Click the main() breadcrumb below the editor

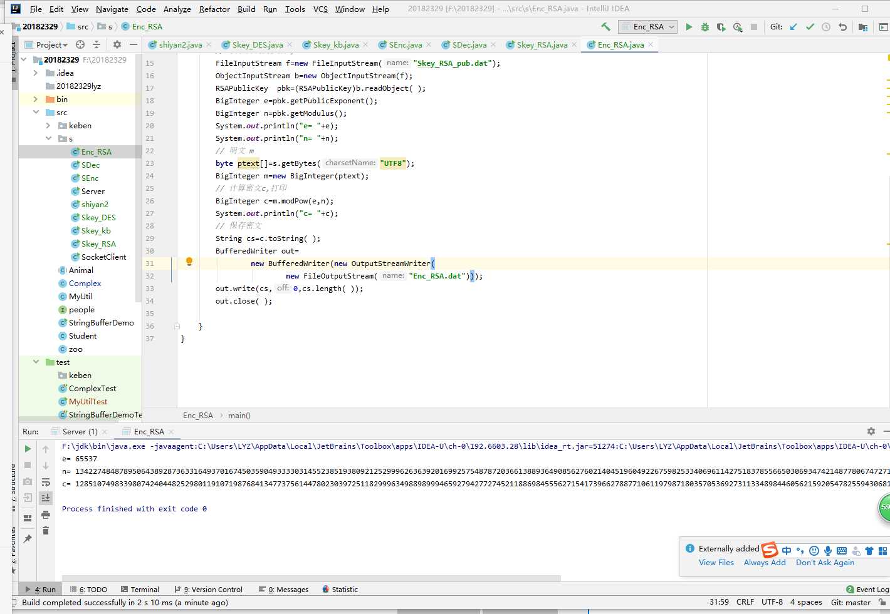pyautogui.click(x=239, y=415)
